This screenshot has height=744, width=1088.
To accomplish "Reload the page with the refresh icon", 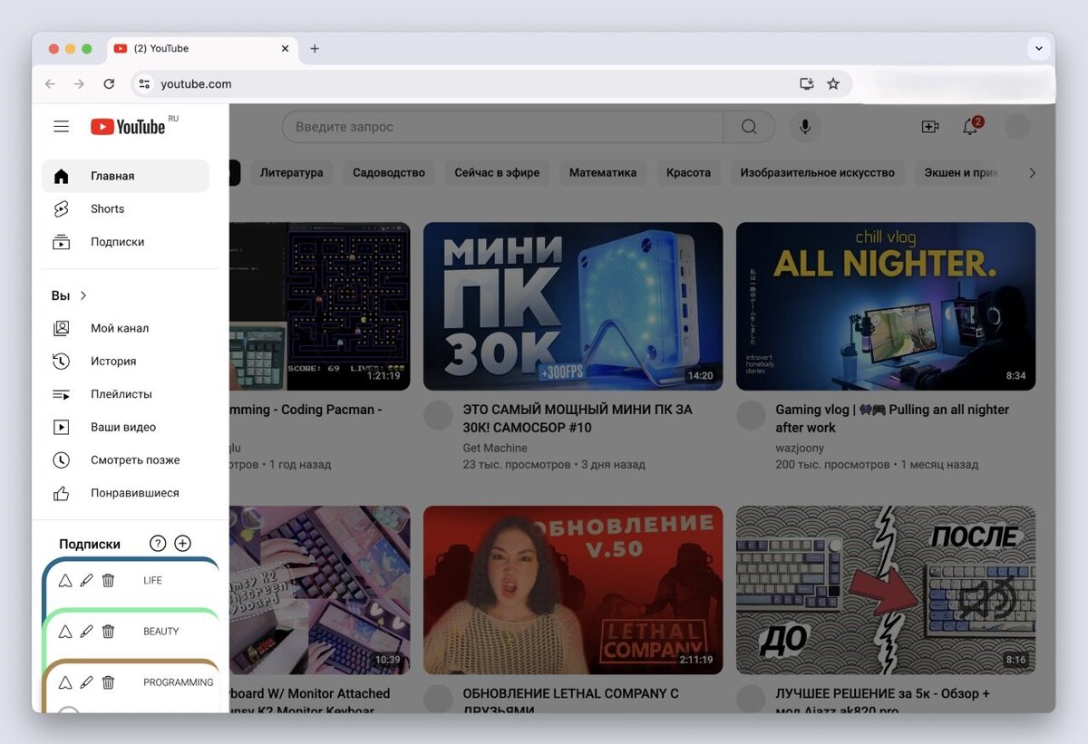I will (x=109, y=83).
